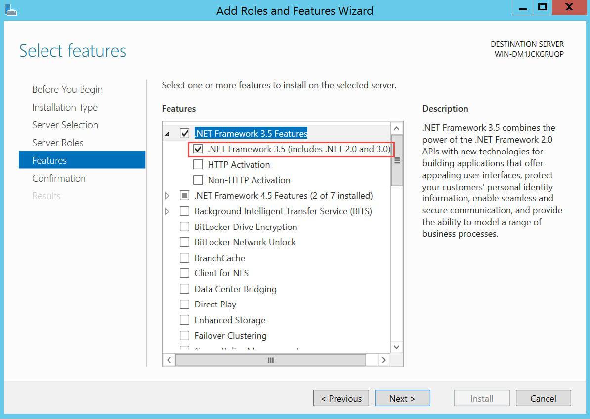Go to Before You Begin step
Screen dimensions: 590x419
pyautogui.click(x=67, y=89)
